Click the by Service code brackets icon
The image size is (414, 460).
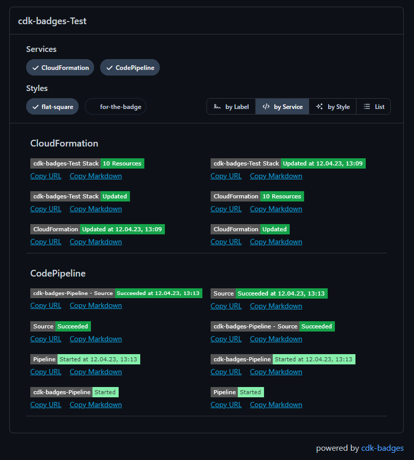266,106
